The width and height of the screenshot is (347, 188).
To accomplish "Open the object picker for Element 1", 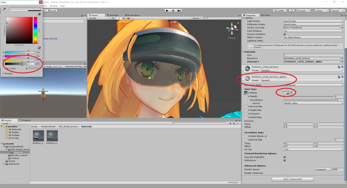I will point(342,62).
